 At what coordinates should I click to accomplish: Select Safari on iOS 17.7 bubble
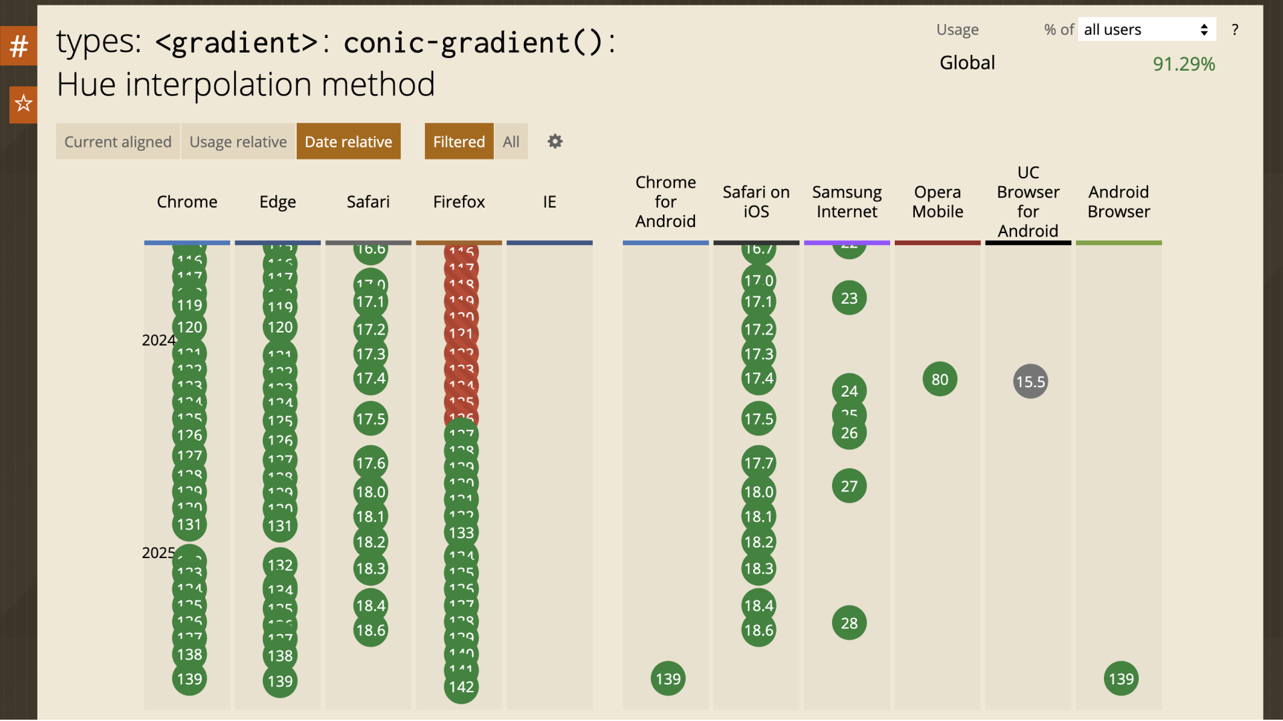point(759,463)
